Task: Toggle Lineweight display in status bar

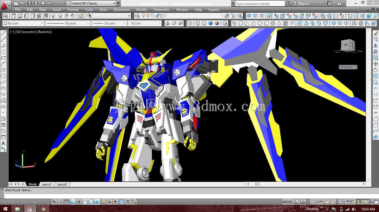Action: (x=115, y=202)
